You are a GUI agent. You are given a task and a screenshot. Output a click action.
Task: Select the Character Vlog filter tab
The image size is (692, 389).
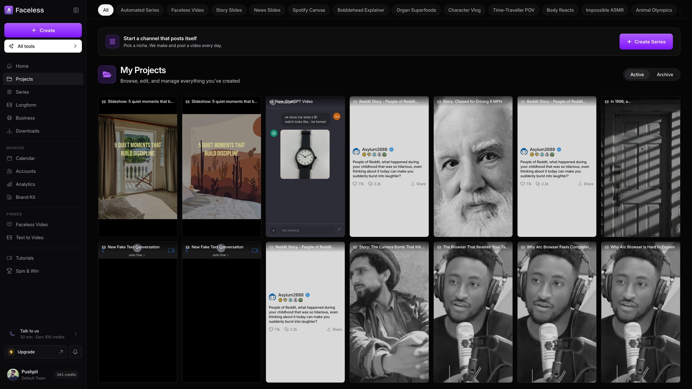coord(465,10)
